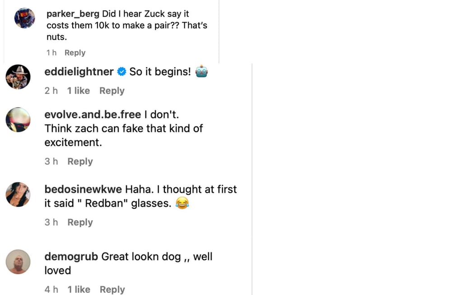Click the 3 h timestamp on bedosinewkwe's comment

[51, 222]
